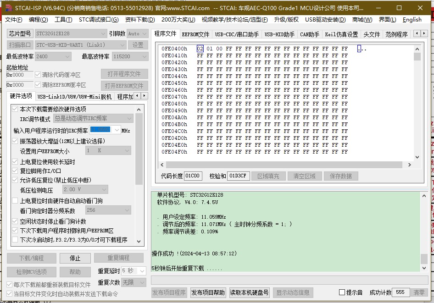Click left arrow of hardware options tab strip
Image resolution: width=434 pixels, height=303 pixels.
[x=138, y=96]
